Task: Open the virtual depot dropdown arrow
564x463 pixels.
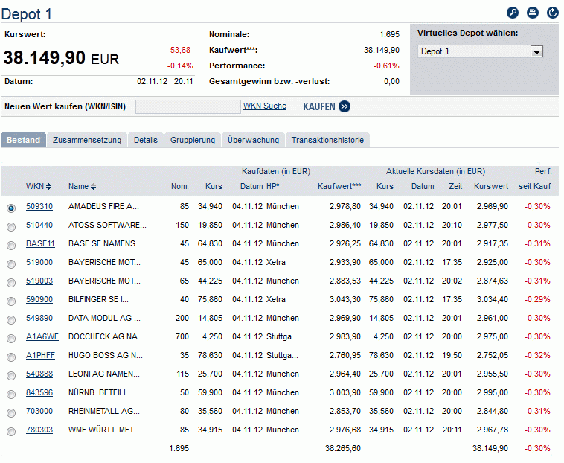Action: (x=536, y=51)
